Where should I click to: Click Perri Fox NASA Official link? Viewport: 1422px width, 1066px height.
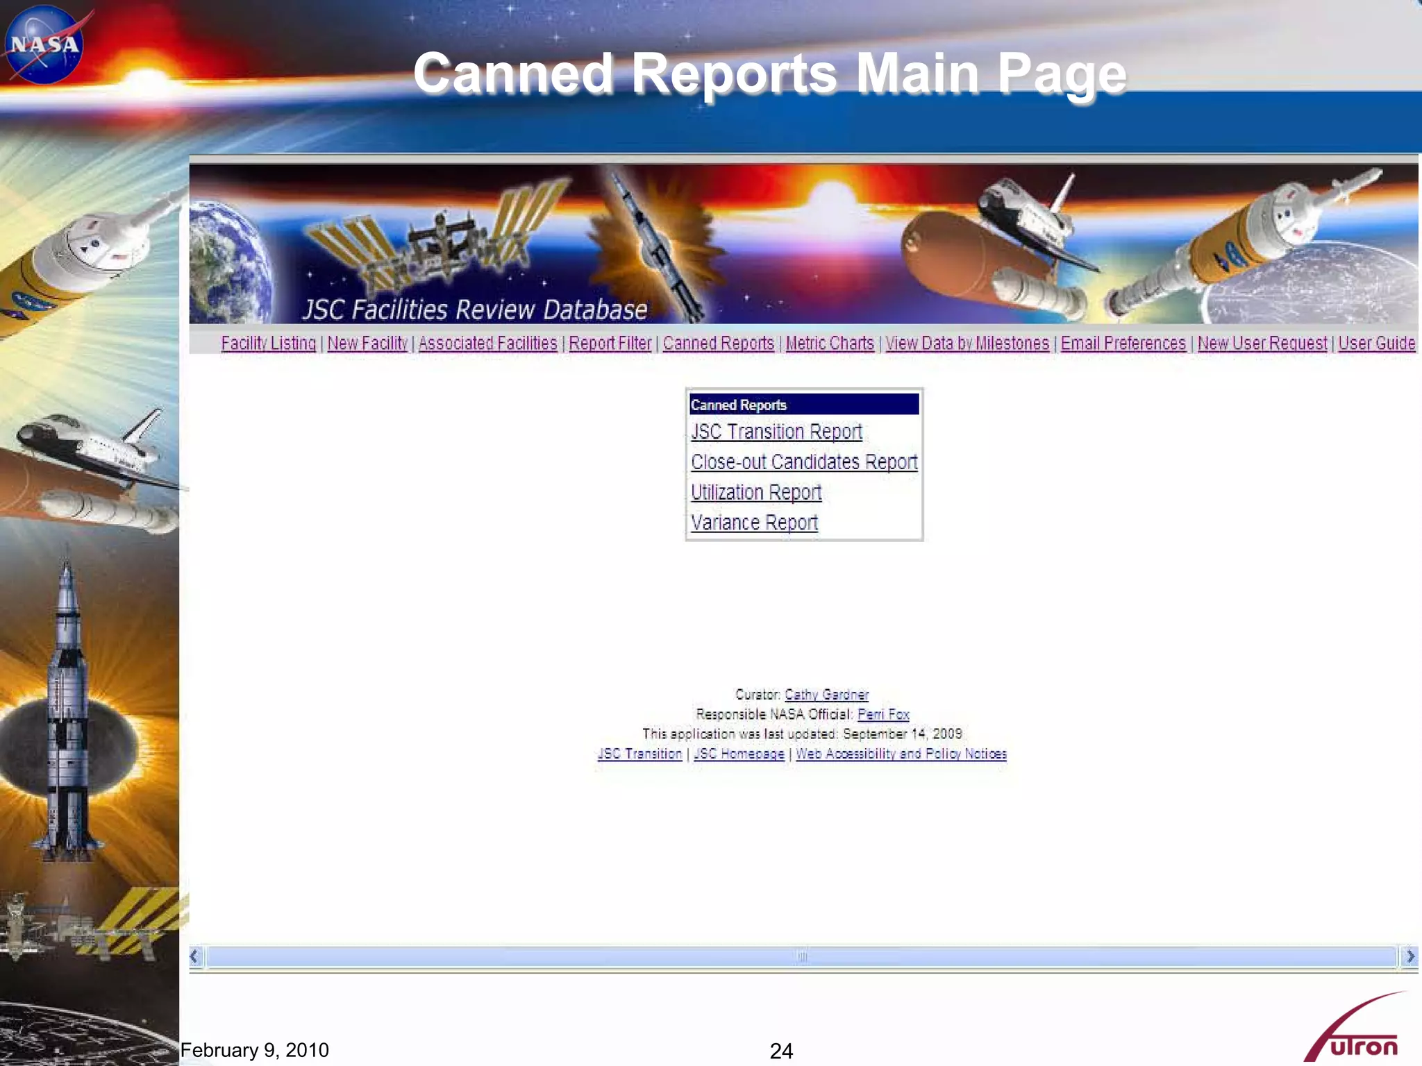click(x=883, y=714)
